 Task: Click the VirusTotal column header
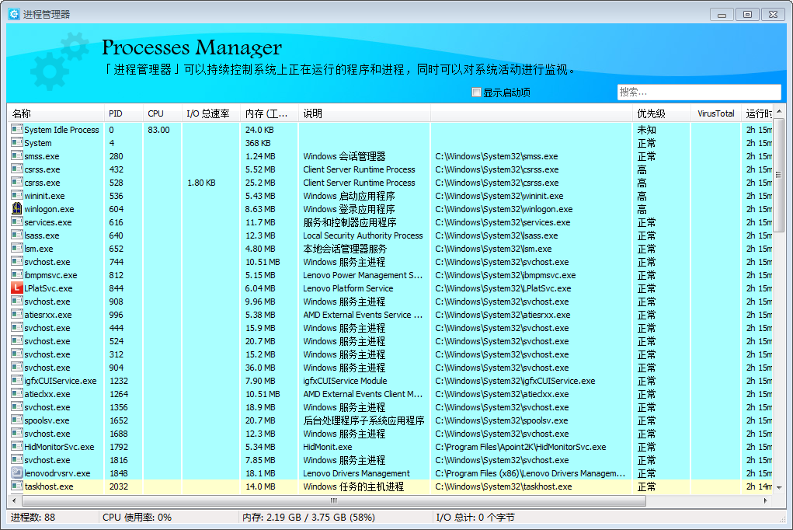click(x=715, y=113)
